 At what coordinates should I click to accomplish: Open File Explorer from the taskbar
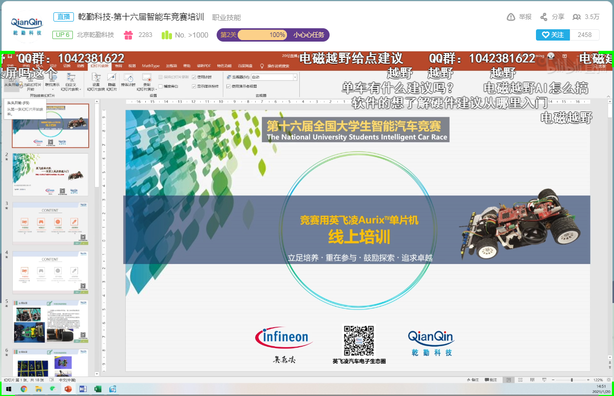[x=39, y=389]
